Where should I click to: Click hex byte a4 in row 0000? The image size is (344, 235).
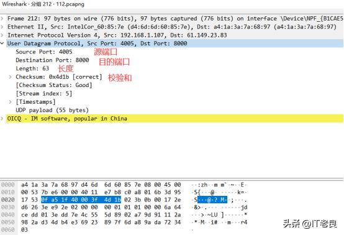(24, 185)
